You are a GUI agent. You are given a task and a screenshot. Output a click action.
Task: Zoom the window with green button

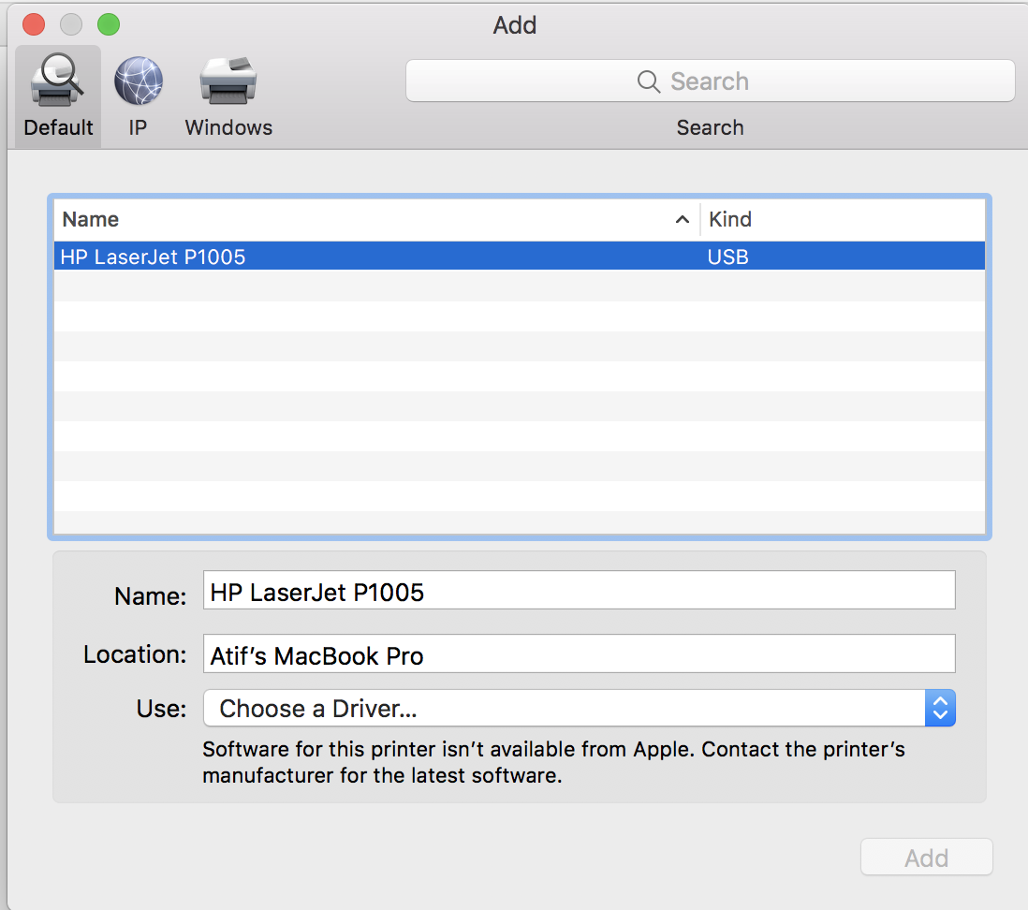click(109, 25)
